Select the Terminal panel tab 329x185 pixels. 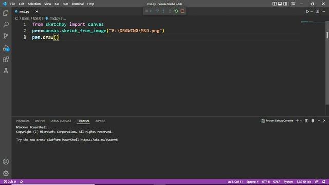(x=83, y=121)
